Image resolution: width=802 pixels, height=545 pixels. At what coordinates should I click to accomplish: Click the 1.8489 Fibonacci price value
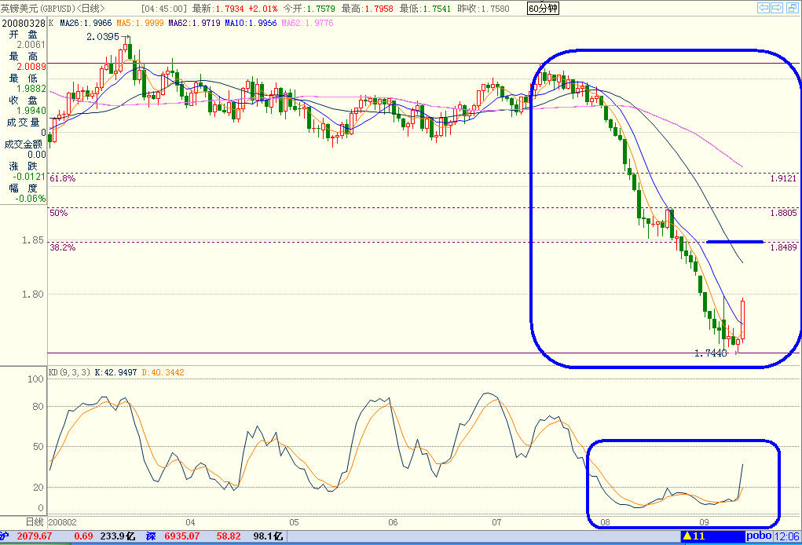[x=784, y=247]
